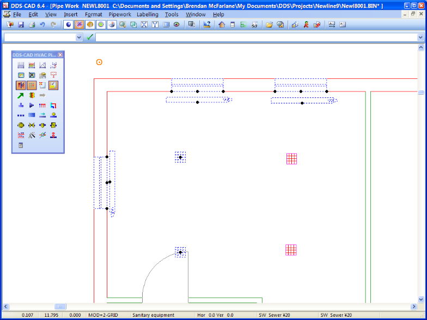Click the grayed Redo arrow icon
The height and width of the screenshot is (320, 427).
pyautogui.click(x=53, y=25)
